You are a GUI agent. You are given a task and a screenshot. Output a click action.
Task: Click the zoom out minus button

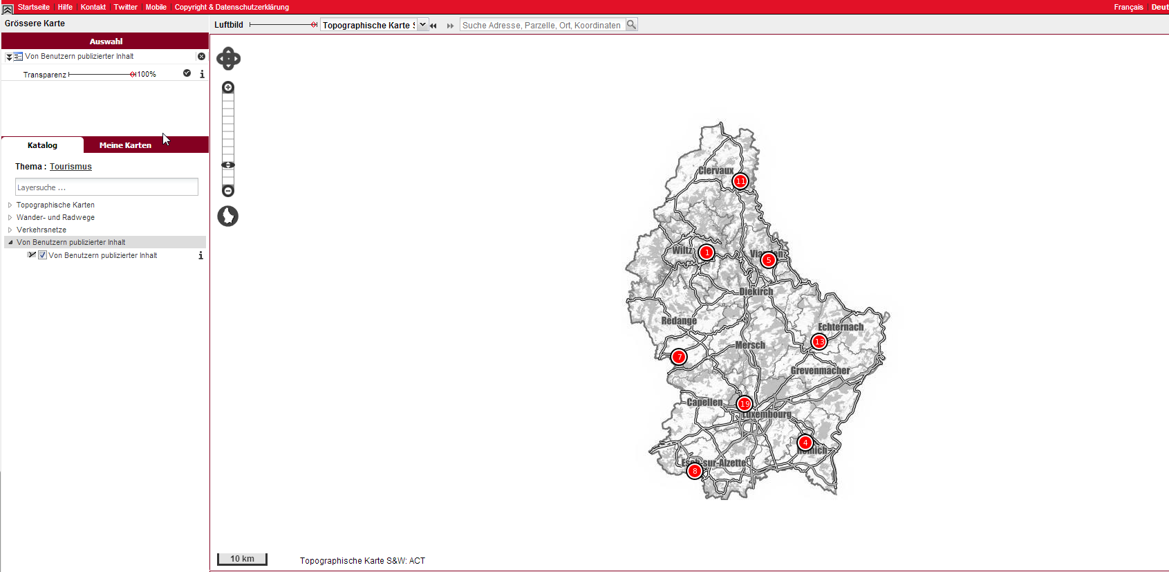click(x=228, y=191)
